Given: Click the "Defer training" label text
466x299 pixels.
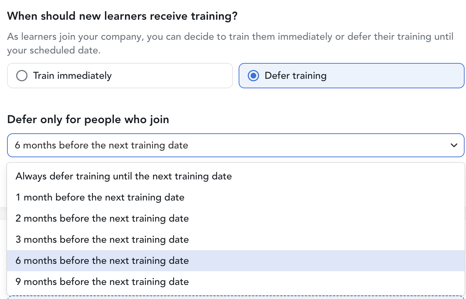Looking at the screenshot, I should tap(295, 76).
